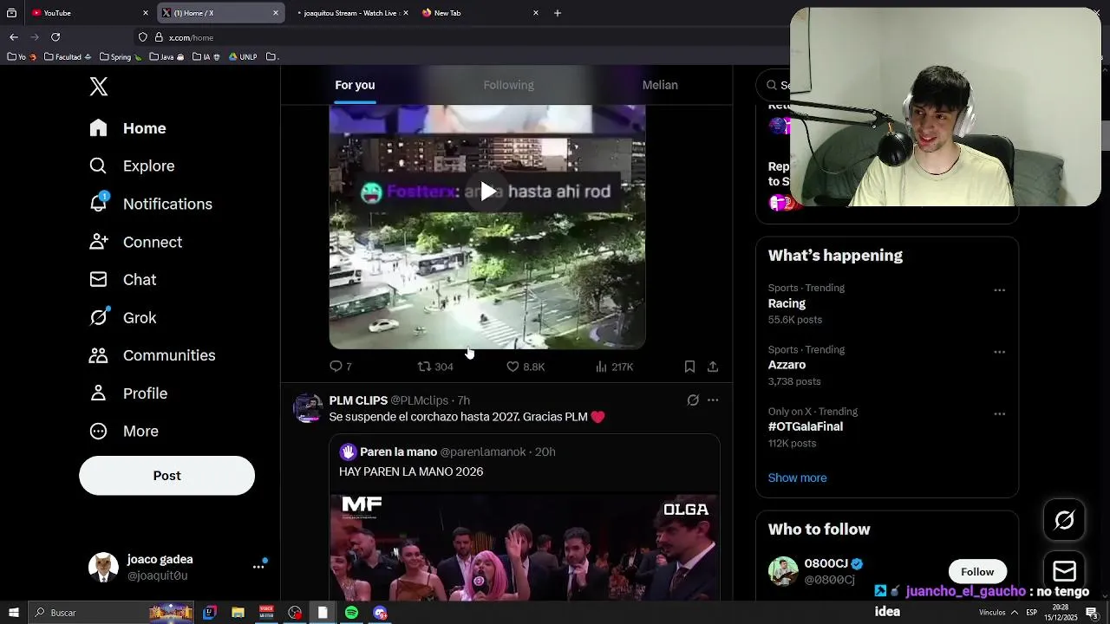Reload the current page
Screen dimensions: 1110x624
[55, 37]
